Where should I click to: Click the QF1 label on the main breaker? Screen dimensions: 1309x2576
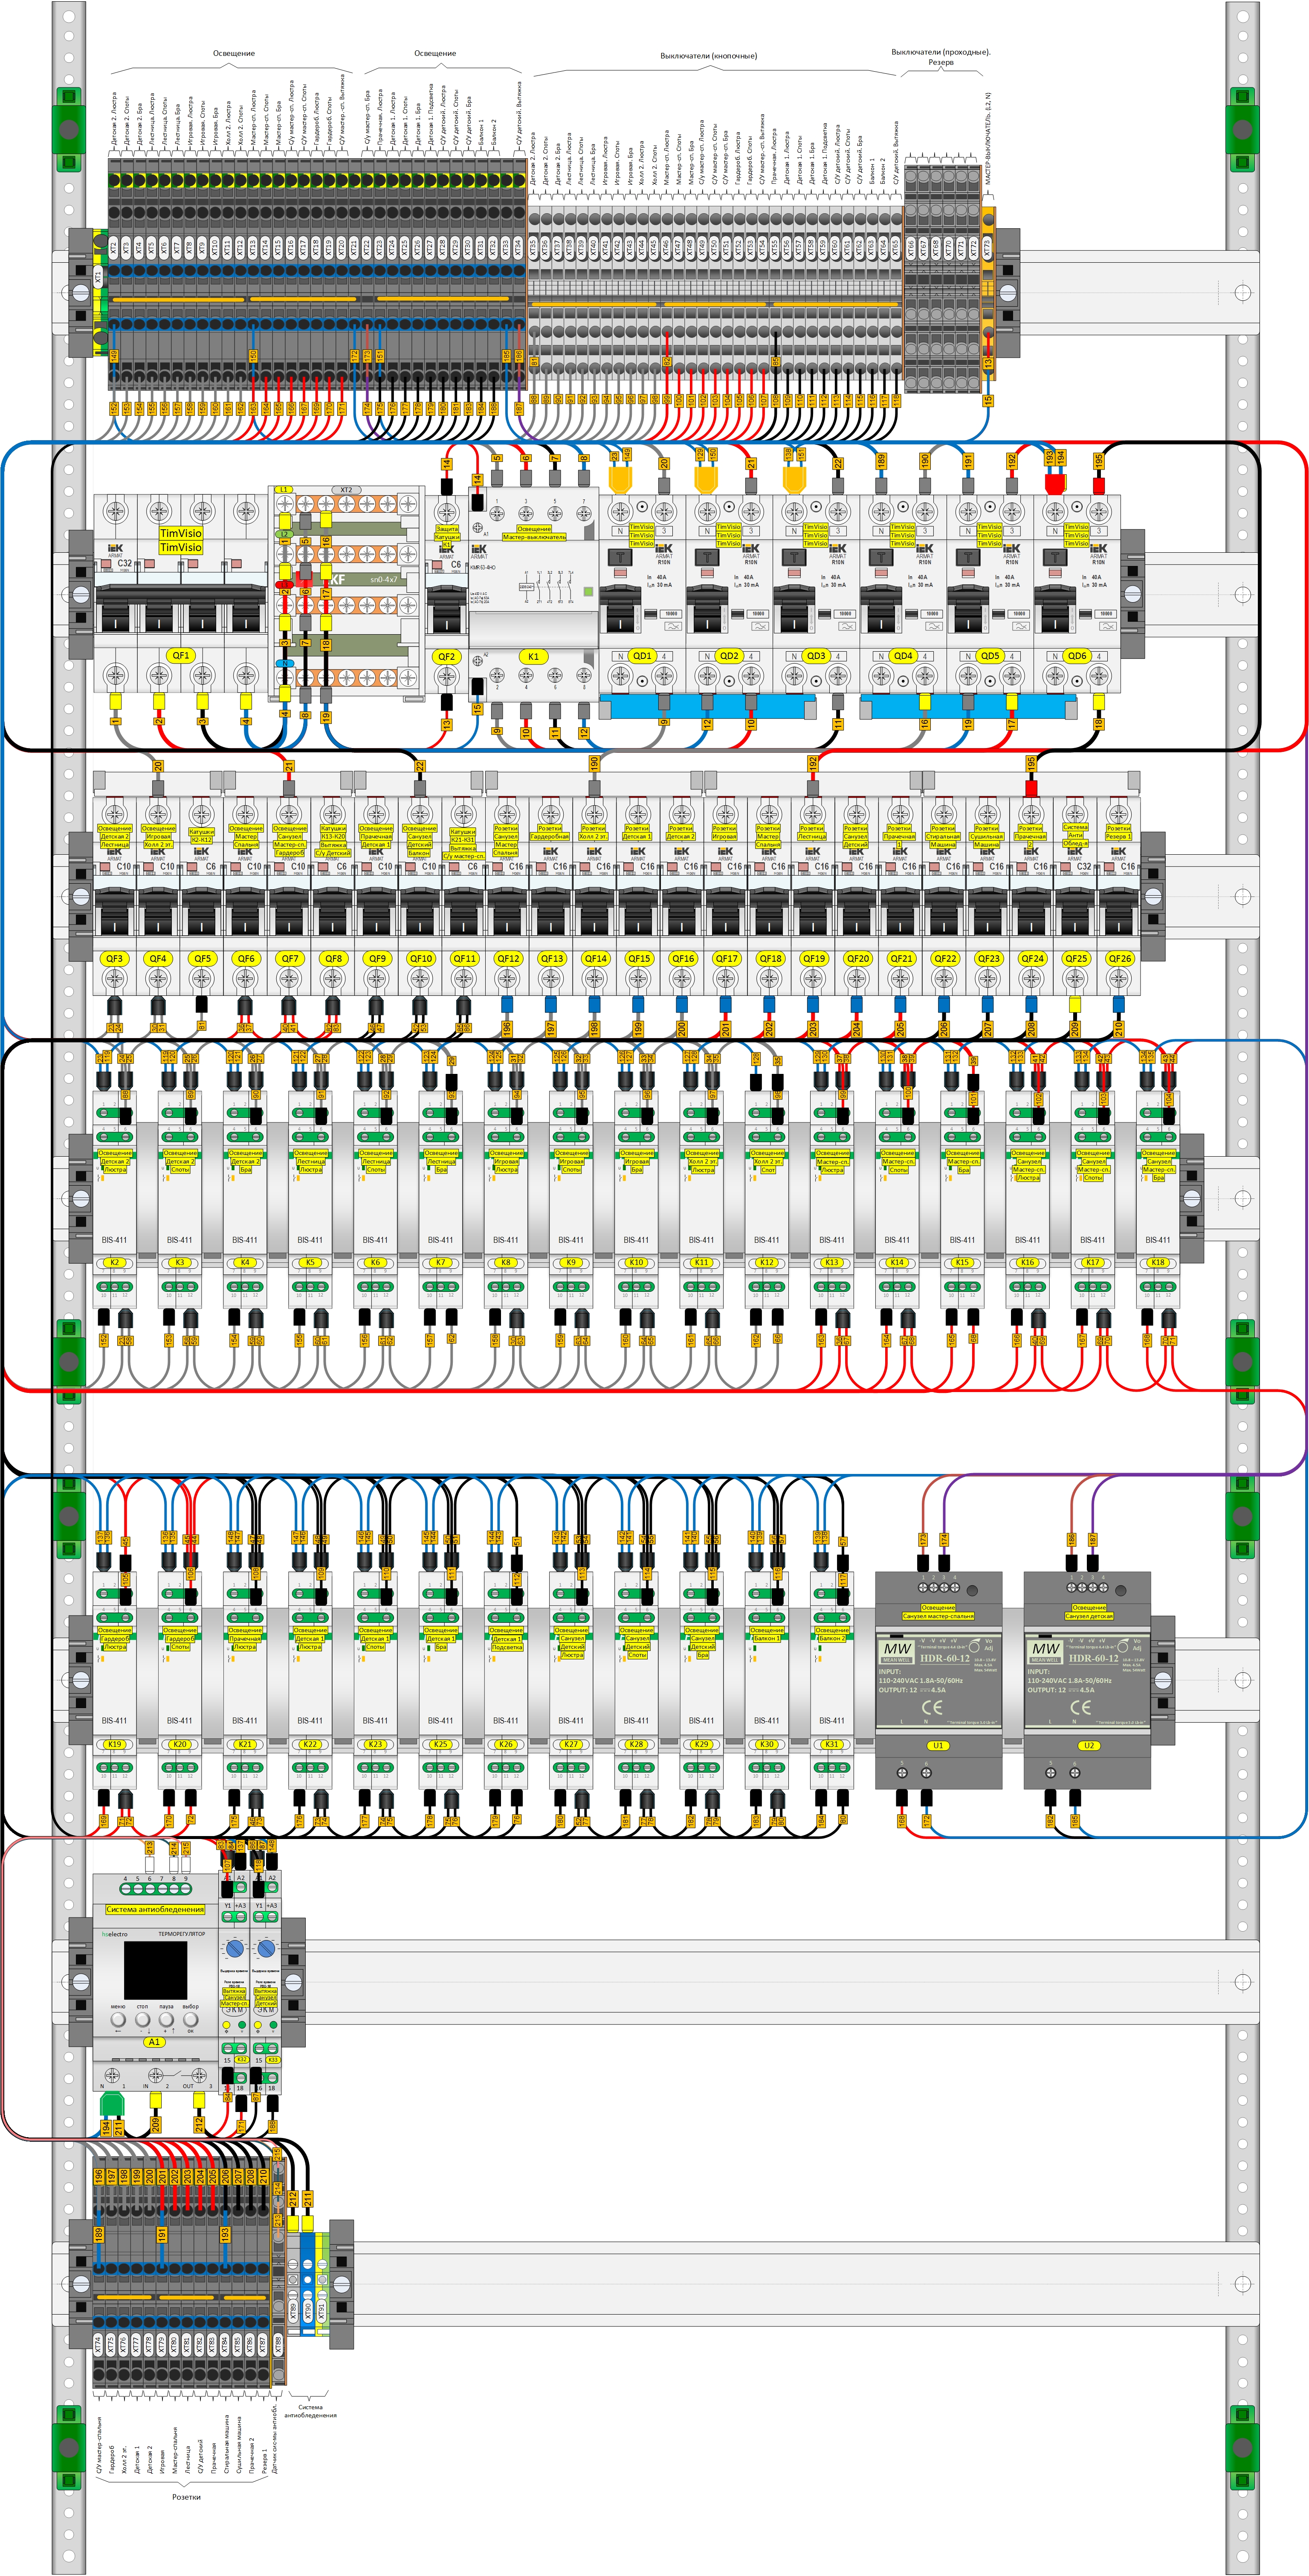click(180, 656)
